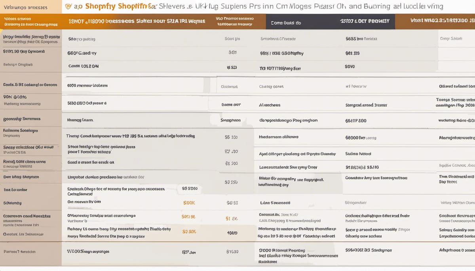Image resolution: width=475 pixels, height=271 pixels.
Task: Click the '$S $500' price cell
Action: 190,189
